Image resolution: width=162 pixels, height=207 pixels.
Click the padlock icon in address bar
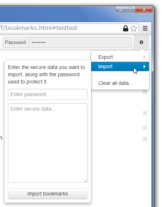point(125,29)
